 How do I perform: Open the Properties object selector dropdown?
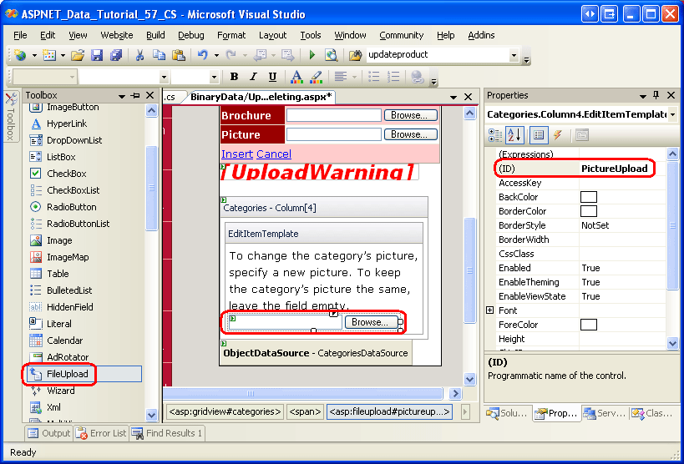pyautogui.click(x=672, y=114)
